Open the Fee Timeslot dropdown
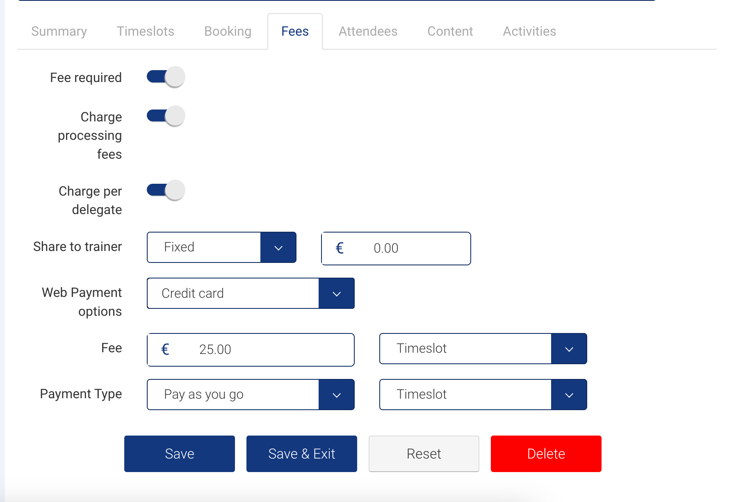The height and width of the screenshot is (502, 734). pyautogui.click(x=569, y=349)
